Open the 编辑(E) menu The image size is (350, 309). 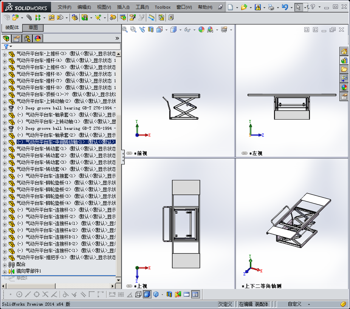click(x=84, y=7)
